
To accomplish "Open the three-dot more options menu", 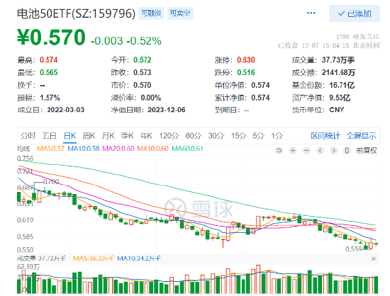I will pyautogui.click(x=311, y=13).
